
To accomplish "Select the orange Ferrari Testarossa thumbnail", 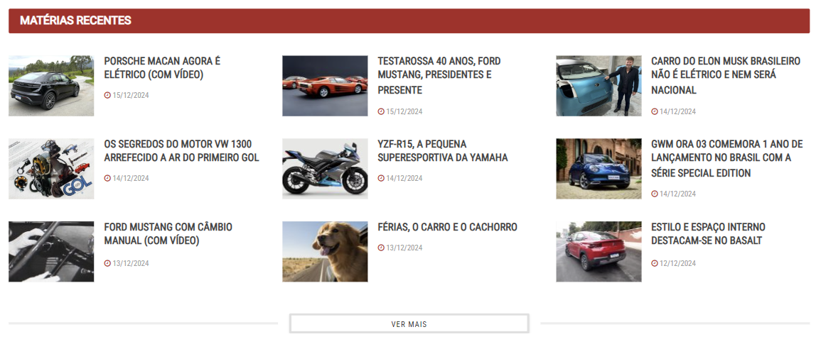I will pos(325,86).
